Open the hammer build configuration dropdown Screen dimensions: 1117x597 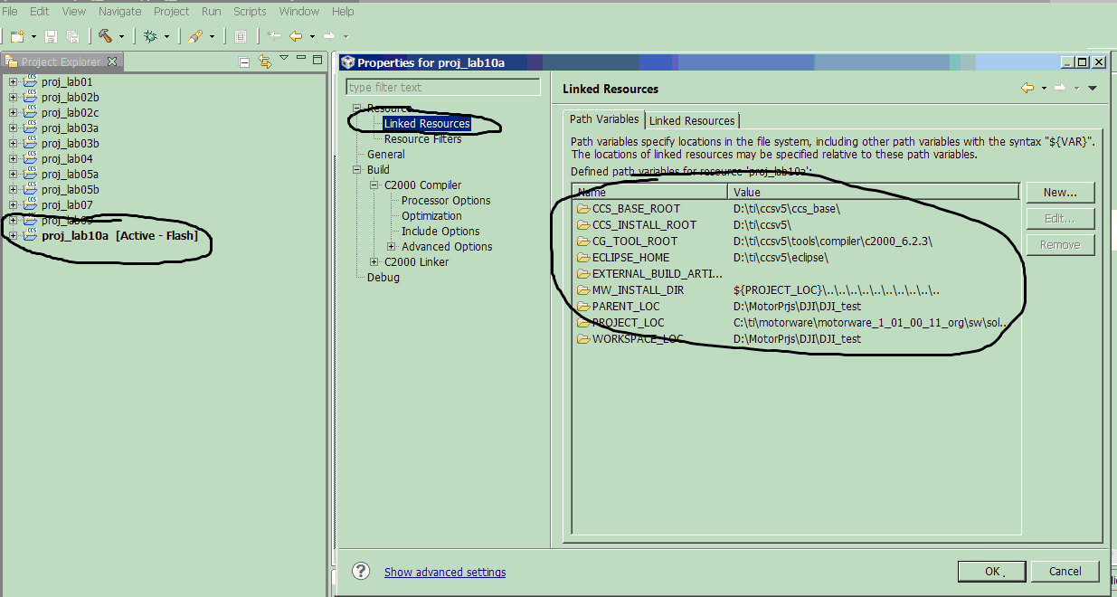(x=121, y=37)
